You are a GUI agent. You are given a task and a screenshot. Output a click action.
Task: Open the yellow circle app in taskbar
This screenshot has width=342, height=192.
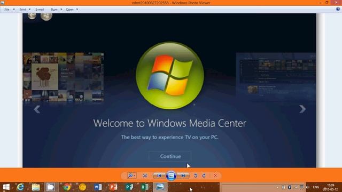click(x=82, y=187)
